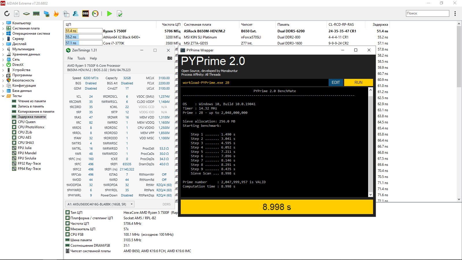Click the camera screenshot icon in ZenTimings
Viewport: 462px width, 260px height.
(170, 58)
